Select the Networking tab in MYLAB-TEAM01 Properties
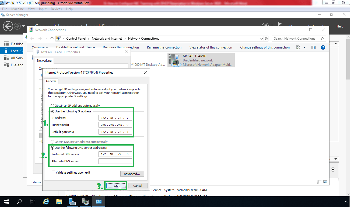 44,61
